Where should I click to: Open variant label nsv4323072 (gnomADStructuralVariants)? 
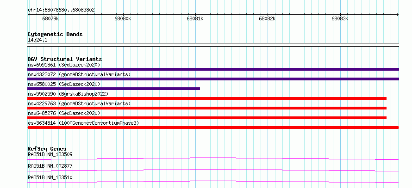[x=79, y=74]
